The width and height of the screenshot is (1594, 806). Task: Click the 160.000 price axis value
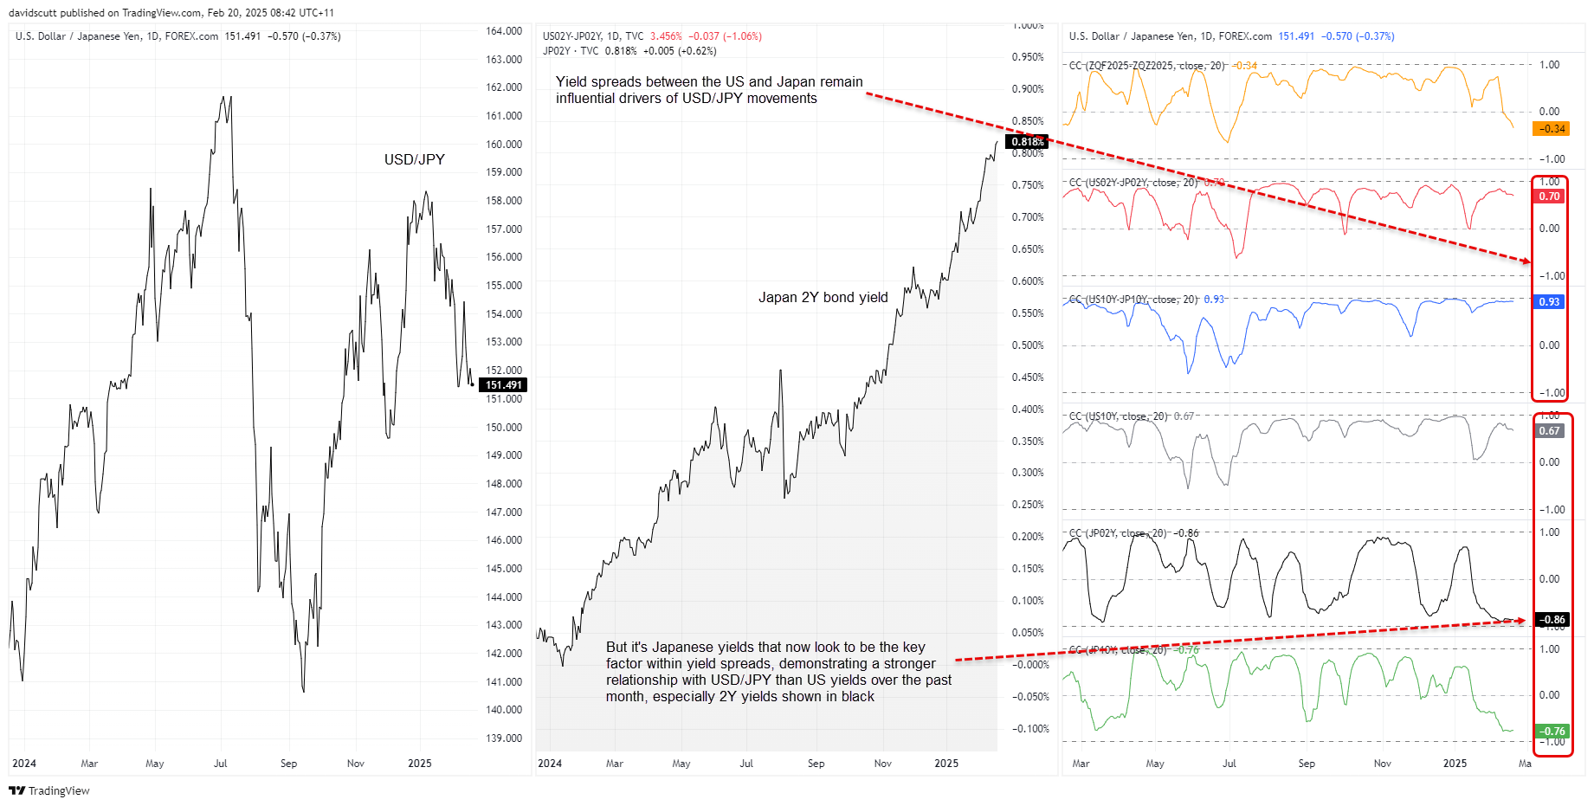point(504,145)
